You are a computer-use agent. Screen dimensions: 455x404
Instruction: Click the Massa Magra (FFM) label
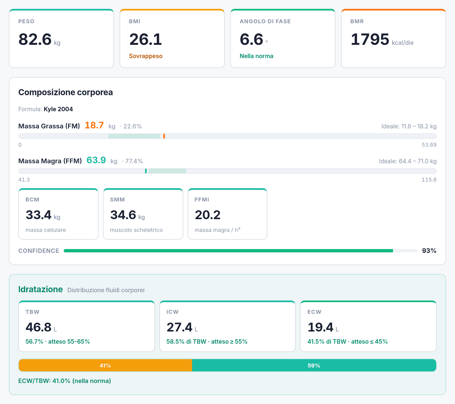coord(50,161)
